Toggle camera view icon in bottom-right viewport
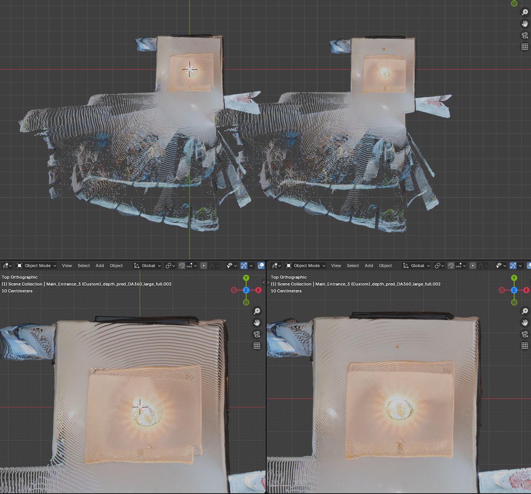 pyautogui.click(x=525, y=334)
